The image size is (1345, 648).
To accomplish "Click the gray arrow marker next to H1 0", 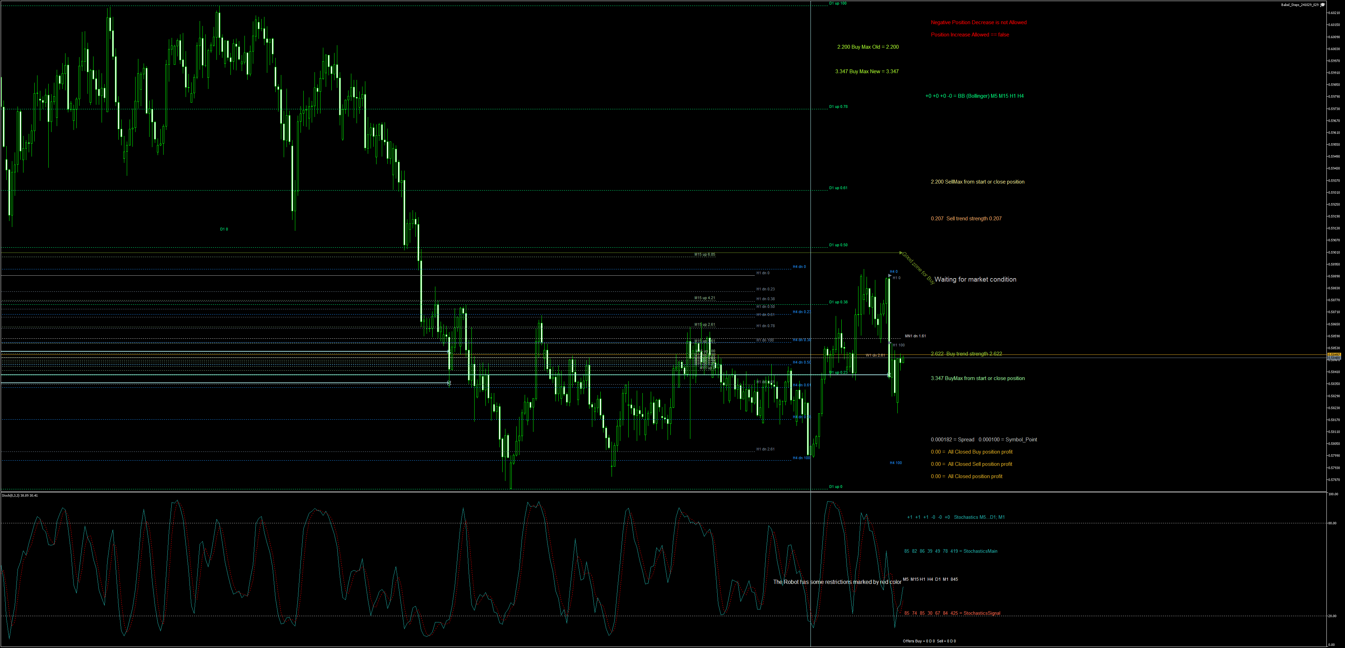I will 890,275.
